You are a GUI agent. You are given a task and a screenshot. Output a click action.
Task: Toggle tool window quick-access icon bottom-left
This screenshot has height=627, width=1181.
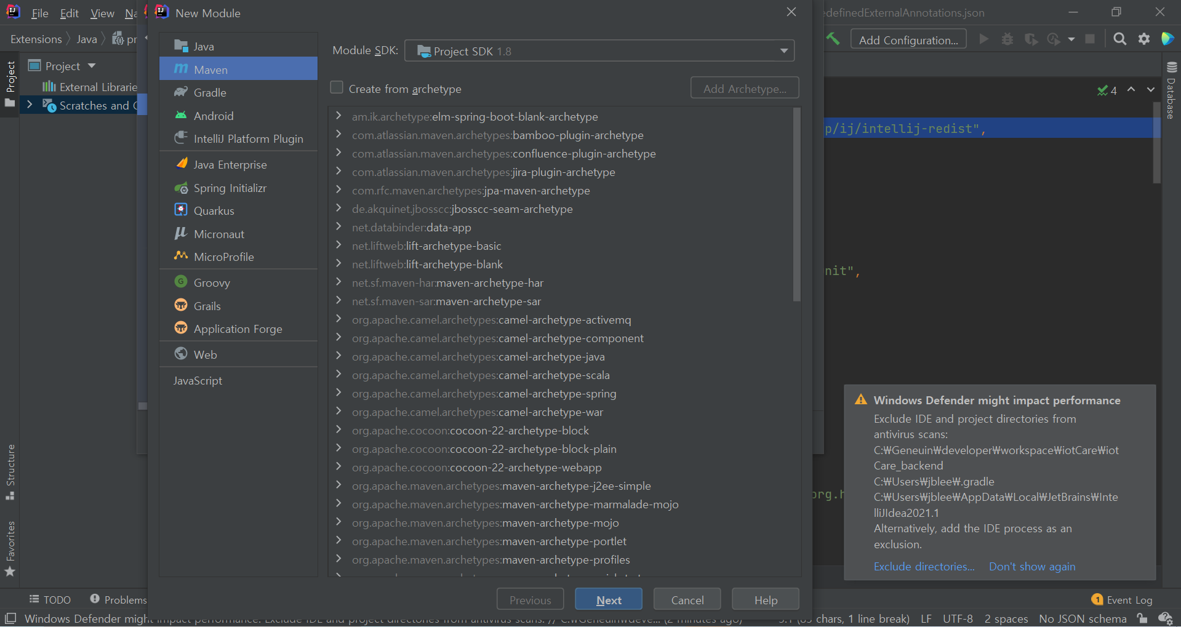point(10,618)
